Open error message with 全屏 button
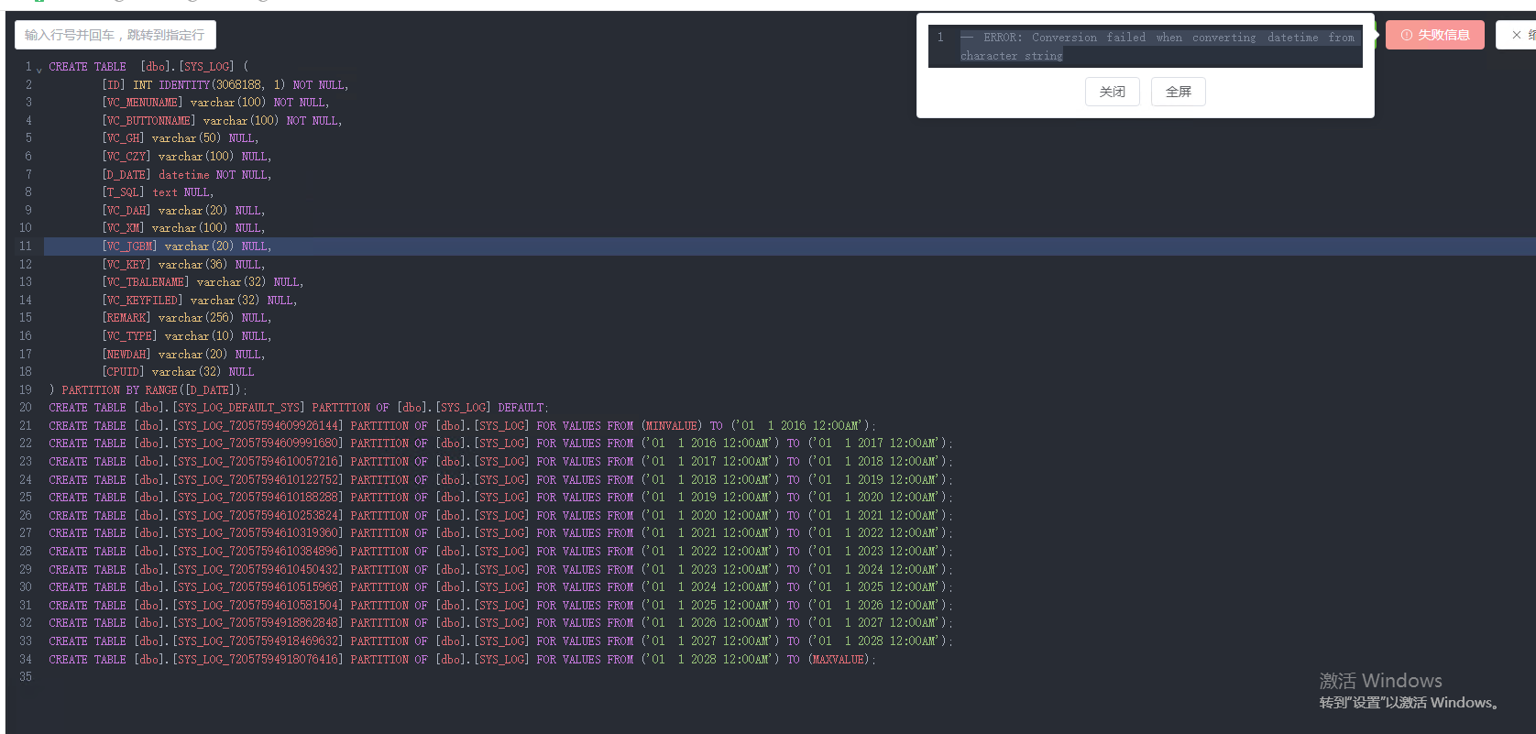 point(1178,92)
